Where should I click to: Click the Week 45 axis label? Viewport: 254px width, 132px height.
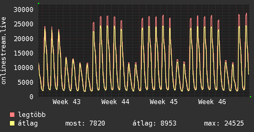point(164,102)
